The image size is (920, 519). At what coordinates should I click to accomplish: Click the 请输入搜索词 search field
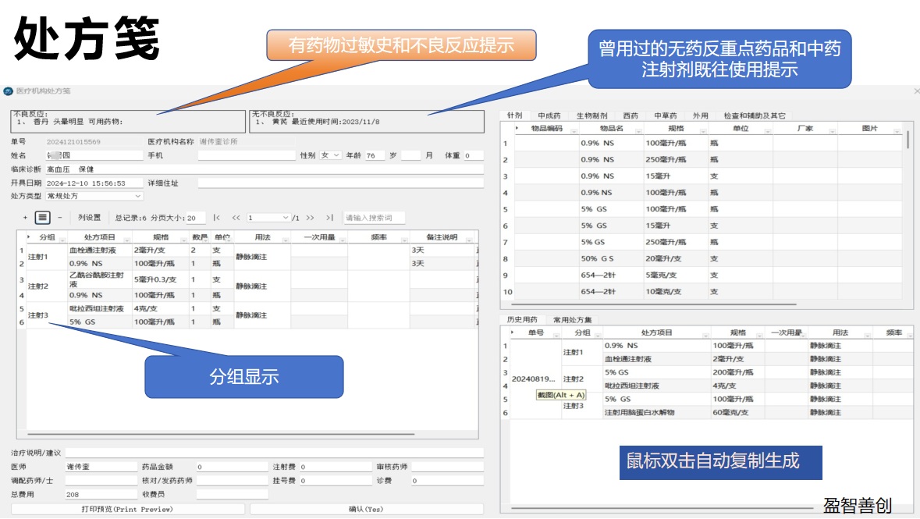pos(374,218)
